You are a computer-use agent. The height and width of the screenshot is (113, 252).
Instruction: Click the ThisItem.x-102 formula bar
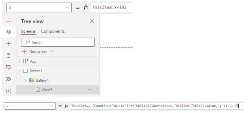pyautogui.click(x=112, y=7)
